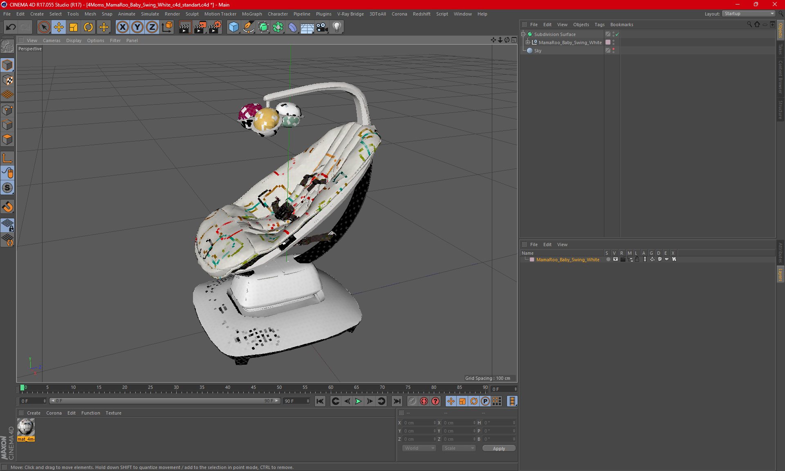Open the Simulate menu

click(x=150, y=14)
